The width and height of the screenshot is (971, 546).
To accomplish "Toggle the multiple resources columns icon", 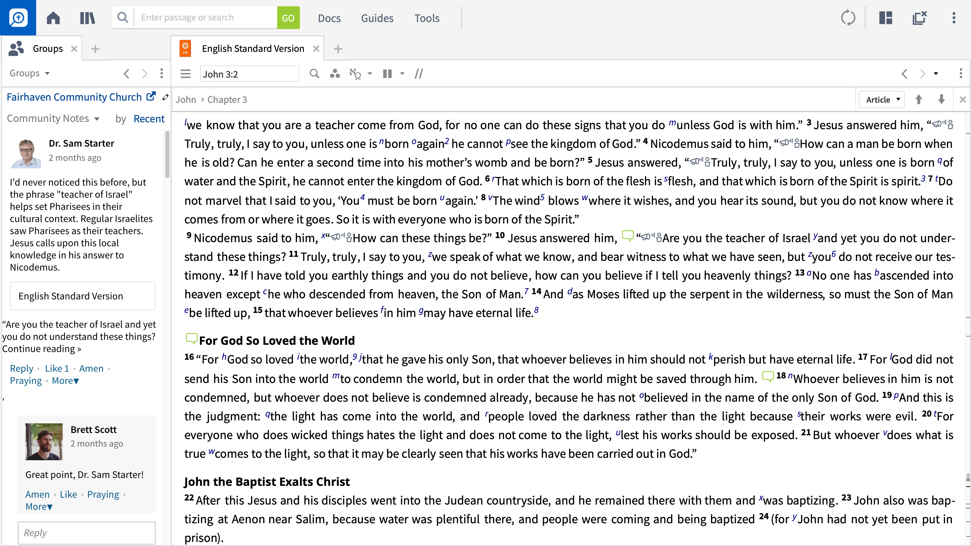I will click(387, 74).
